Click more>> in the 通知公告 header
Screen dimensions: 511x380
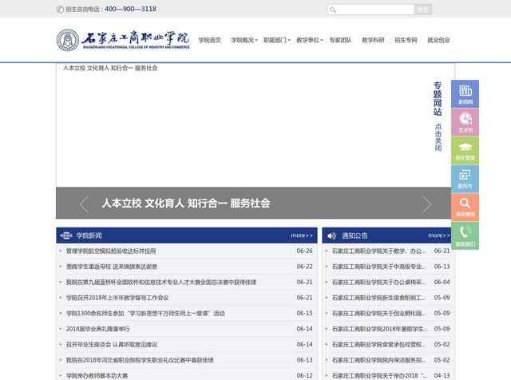(x=439, y=236)
